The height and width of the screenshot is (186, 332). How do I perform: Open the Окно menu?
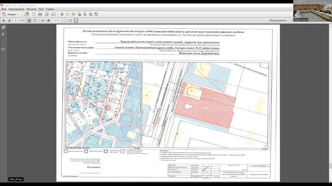click(x=41, y=9)
